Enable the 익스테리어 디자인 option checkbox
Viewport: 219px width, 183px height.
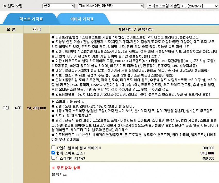coord(53,158)
